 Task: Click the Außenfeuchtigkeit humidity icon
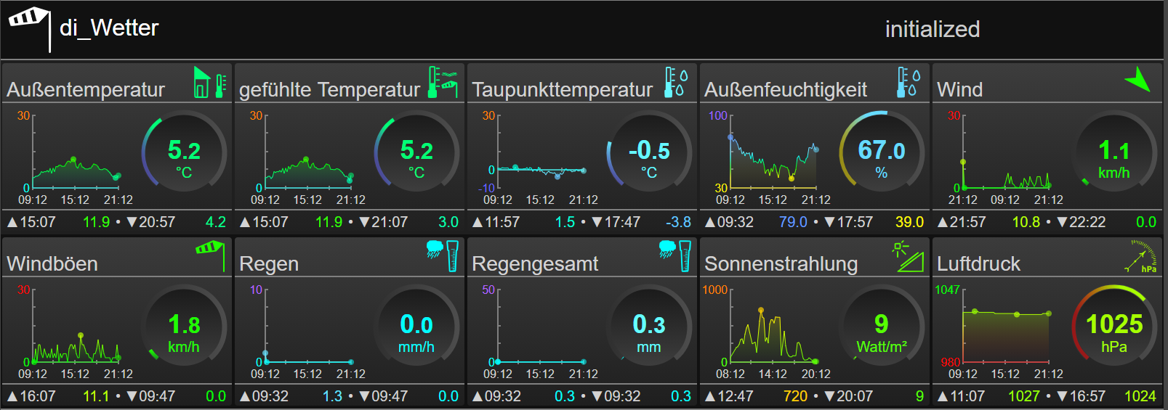(908, 82)
